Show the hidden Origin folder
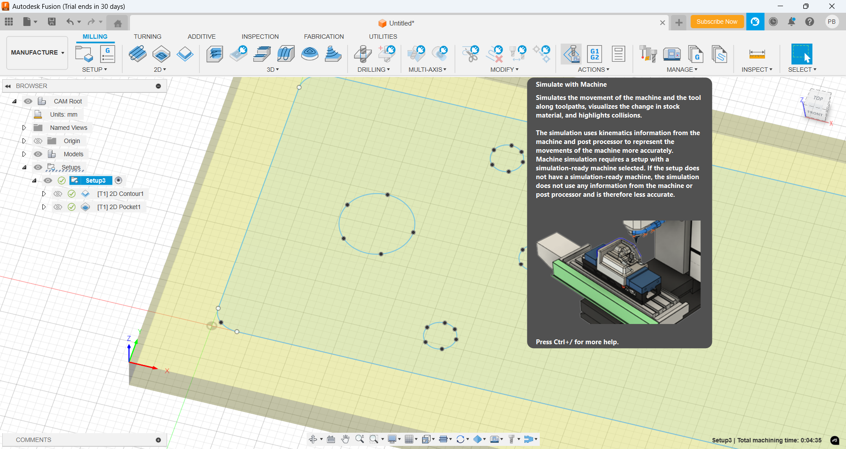Screen dimensions: 846x449 (x=38, y=141)
